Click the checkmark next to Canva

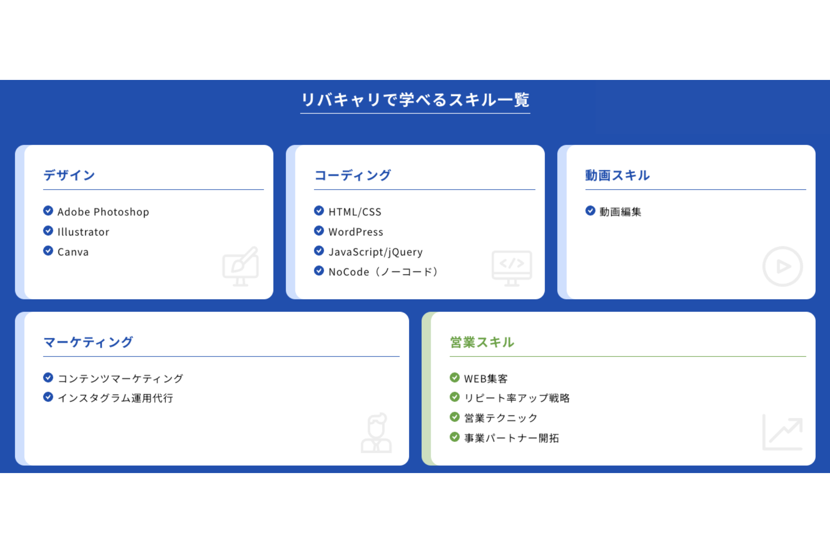[x=48, y=251]
